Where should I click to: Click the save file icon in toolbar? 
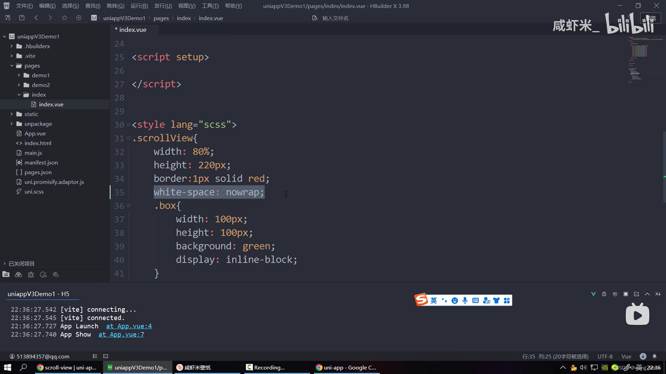click(x=22, y=18)
